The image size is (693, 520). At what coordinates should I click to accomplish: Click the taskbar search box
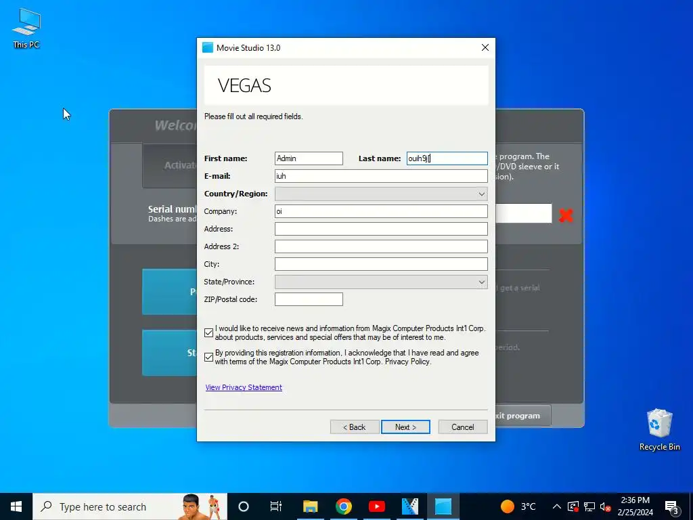[130, 506]
